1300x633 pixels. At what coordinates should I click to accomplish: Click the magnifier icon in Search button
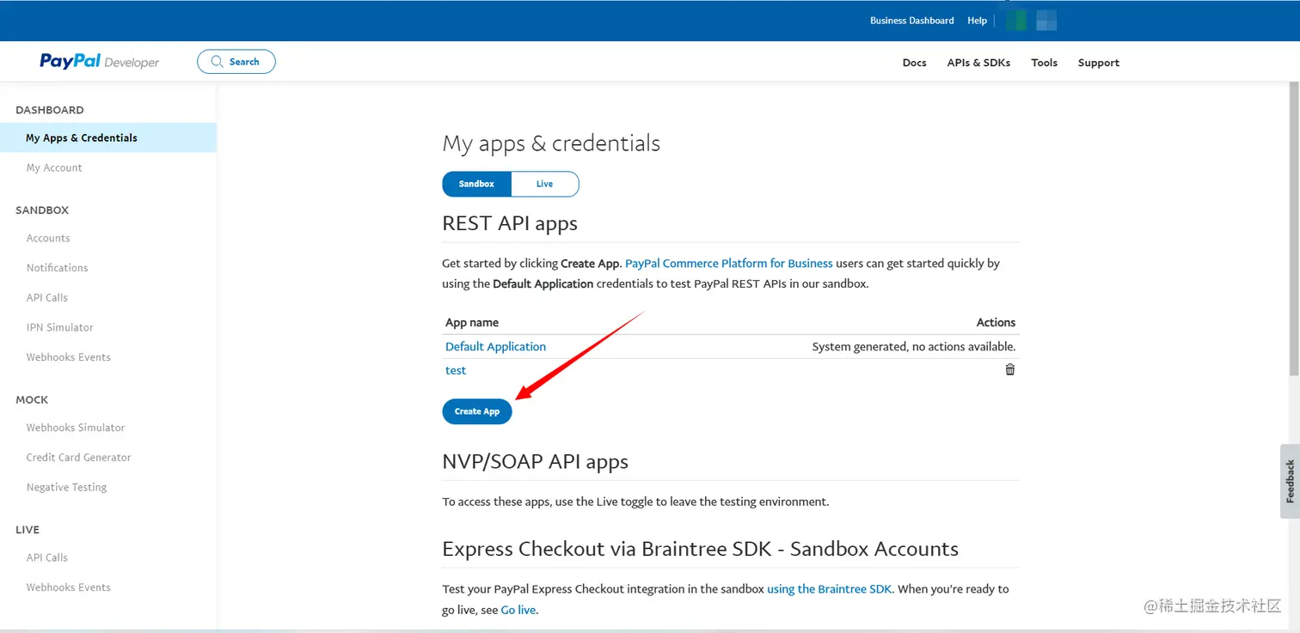(218, 62)
